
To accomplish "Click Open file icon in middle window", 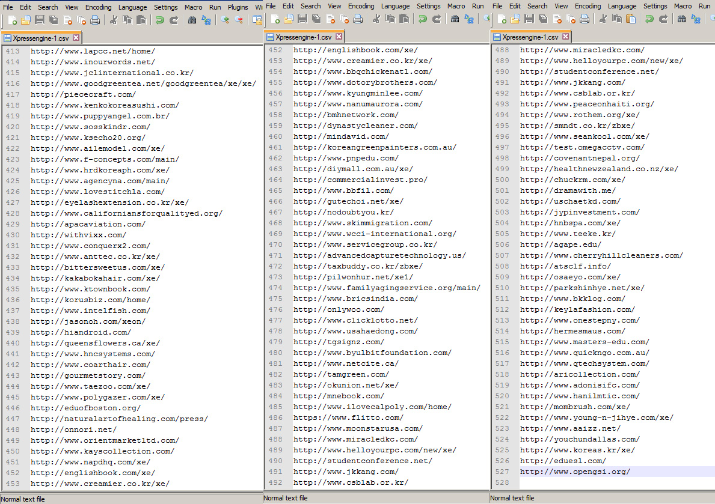I will 289,19.
